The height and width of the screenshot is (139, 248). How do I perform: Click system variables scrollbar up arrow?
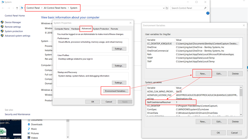[241, 87]
